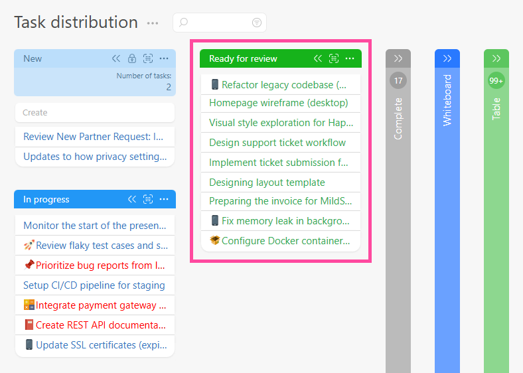Click the Create task field
523x373 pixels.
tap(94, 113)
